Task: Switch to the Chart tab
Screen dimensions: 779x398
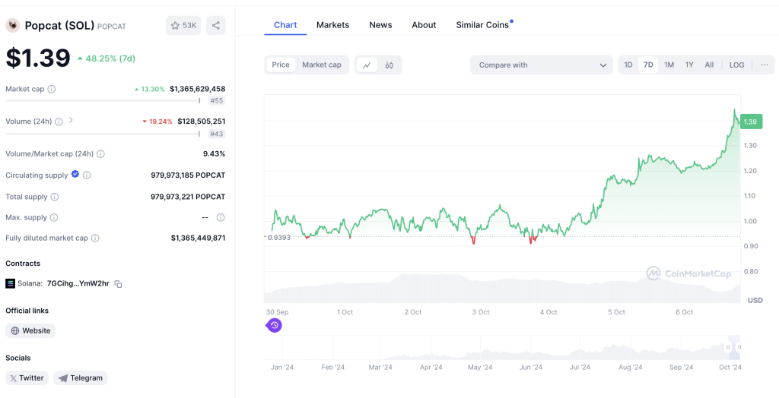Action: 285,25
